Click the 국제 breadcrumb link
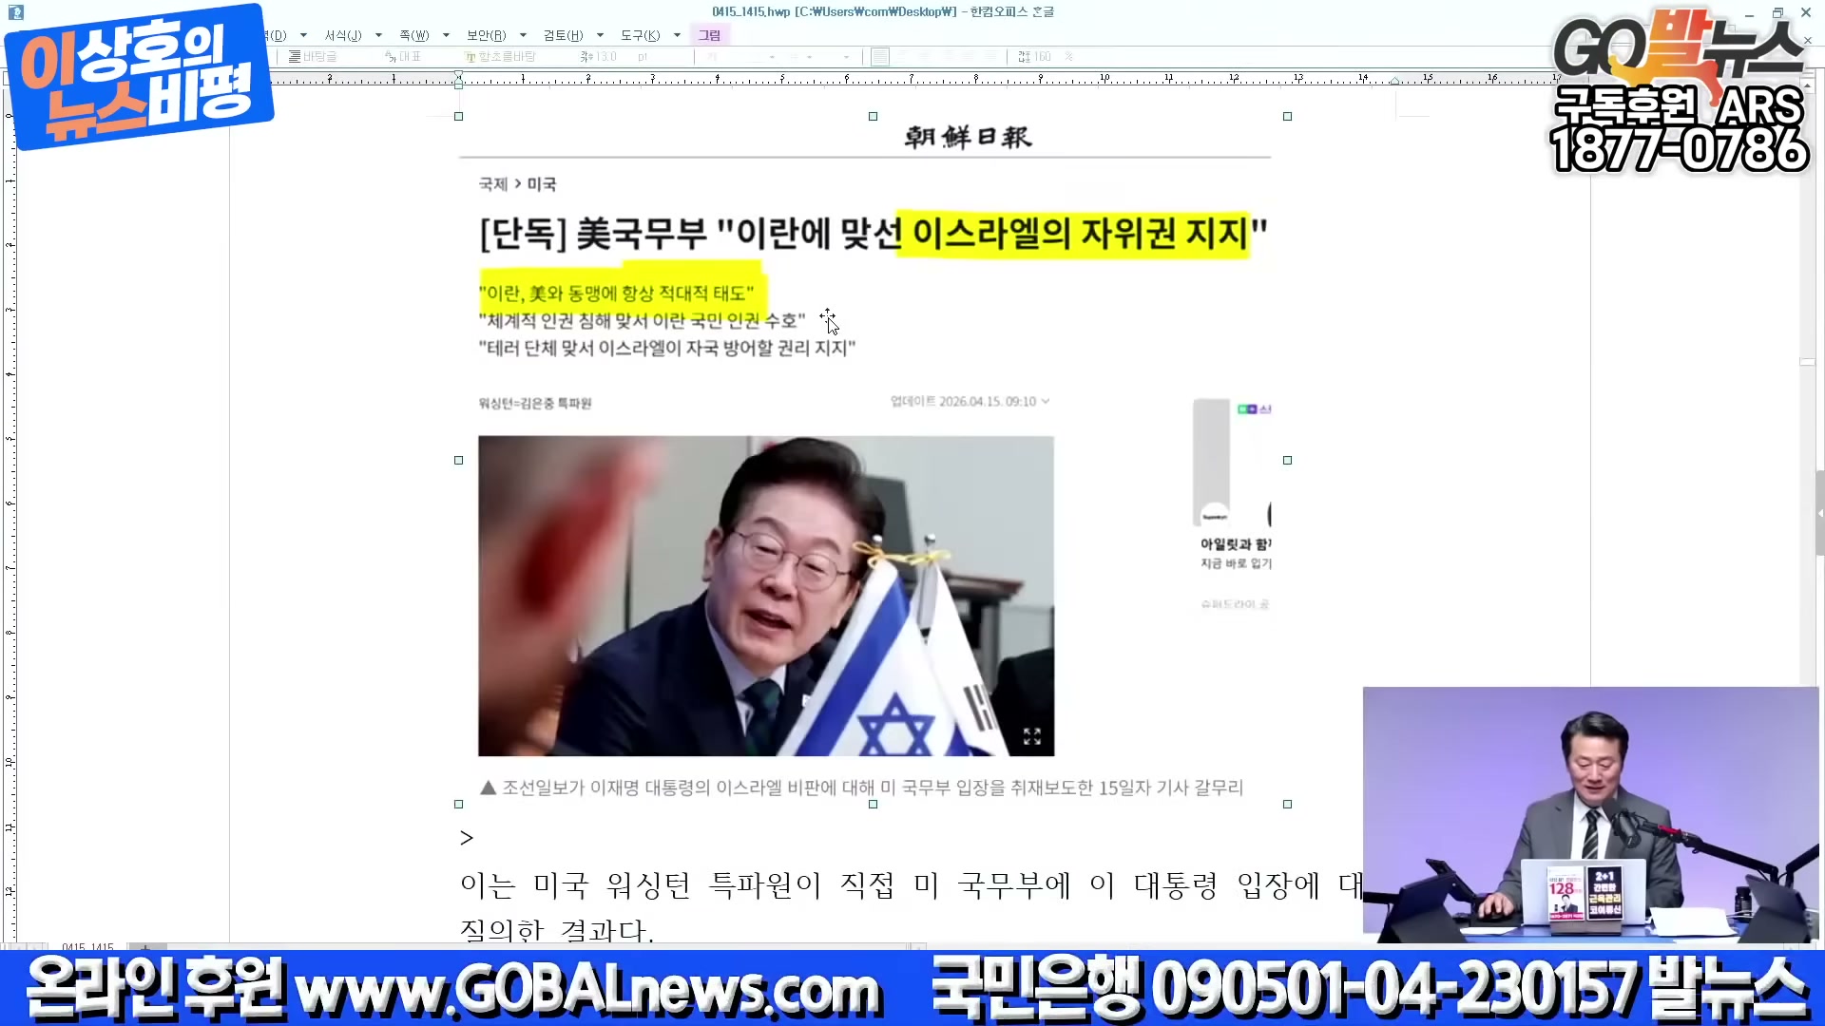The width and height of the screenshot is (1825, 1026). [x=492, y=184]
